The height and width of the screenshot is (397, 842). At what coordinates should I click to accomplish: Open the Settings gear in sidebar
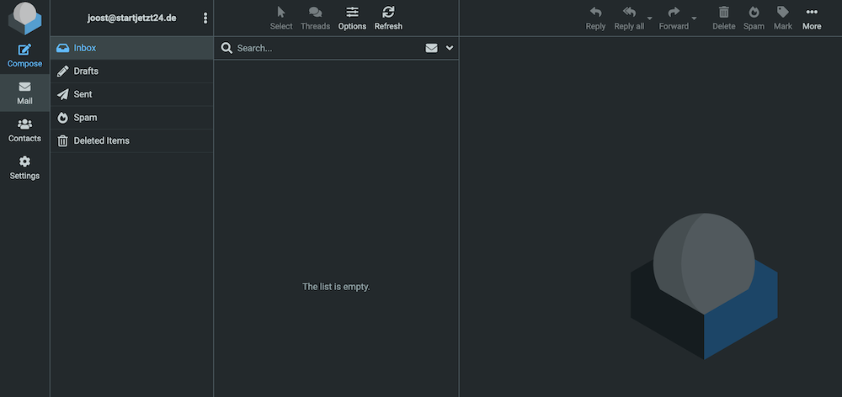click(24, 162)
